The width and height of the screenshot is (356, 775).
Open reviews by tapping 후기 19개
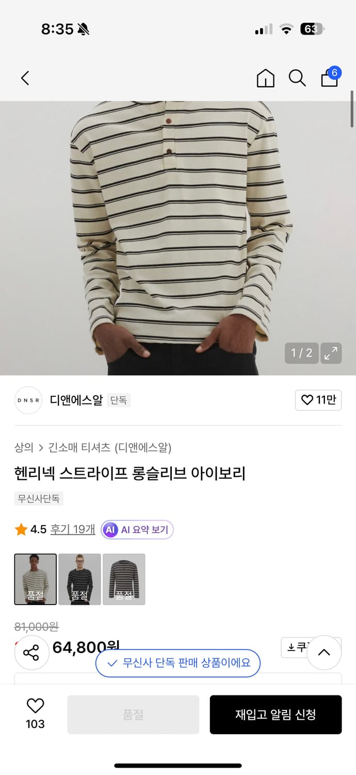click(x=72, y=529)
